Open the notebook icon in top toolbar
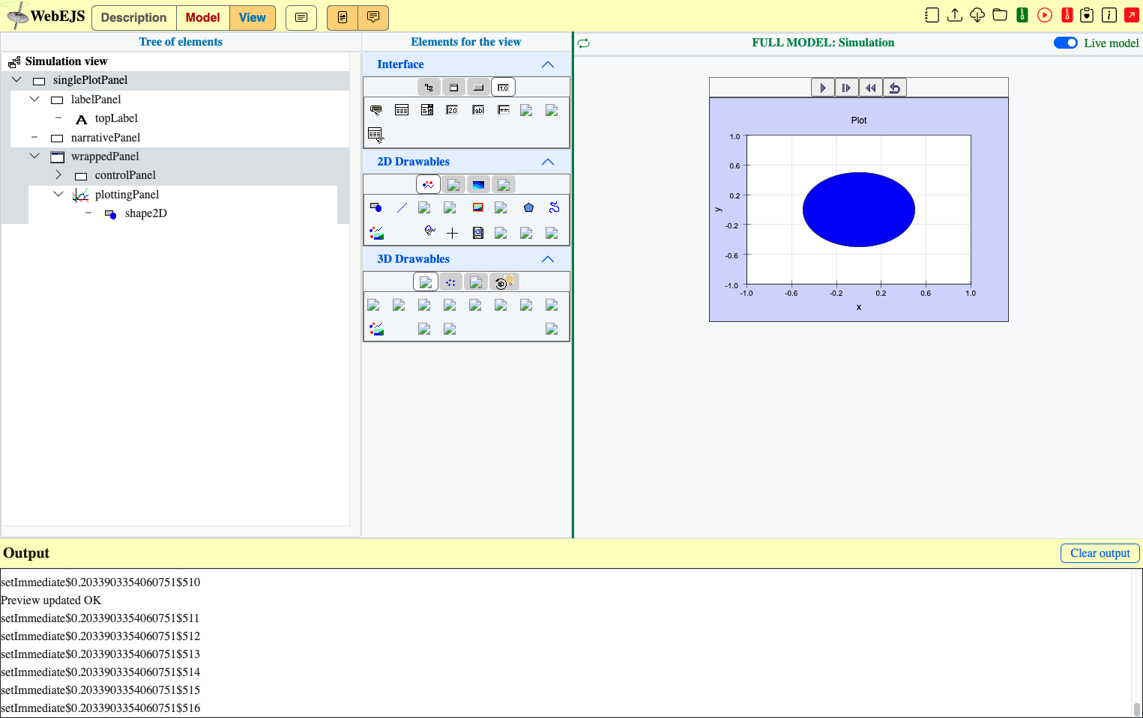The width and height of the screenshot is (1143, 718). 932,15
